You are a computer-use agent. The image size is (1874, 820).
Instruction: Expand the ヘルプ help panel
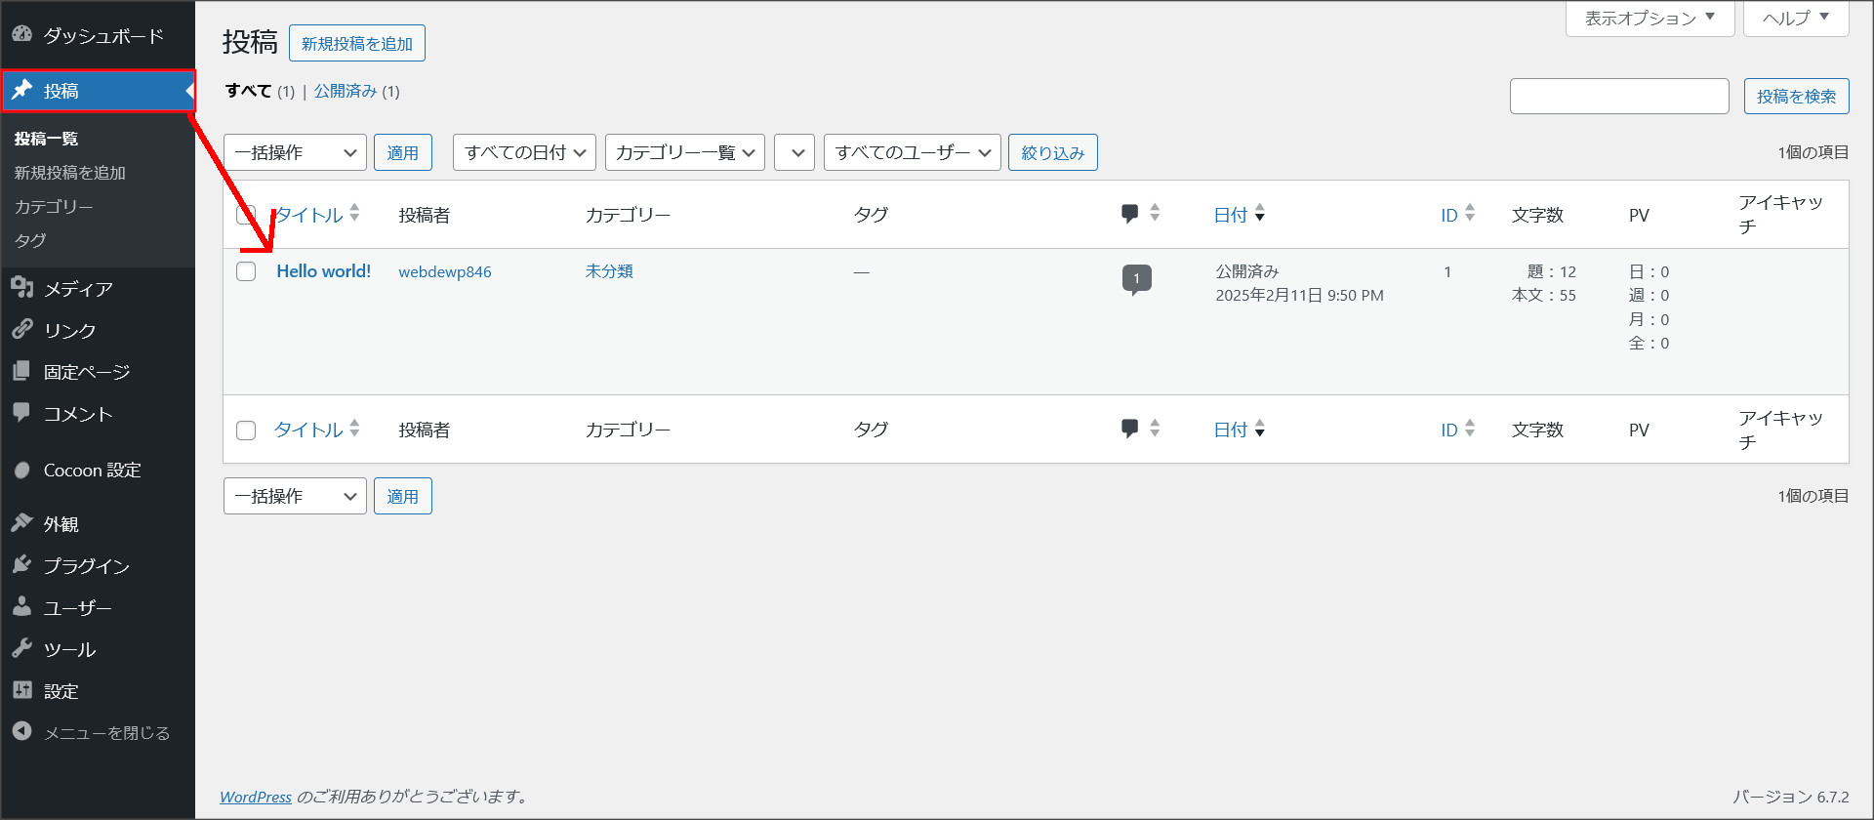[1796, 18]
